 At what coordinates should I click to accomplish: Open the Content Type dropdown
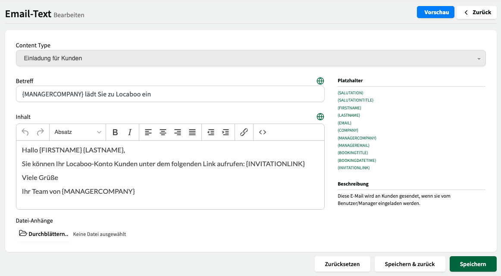point(250,59)
